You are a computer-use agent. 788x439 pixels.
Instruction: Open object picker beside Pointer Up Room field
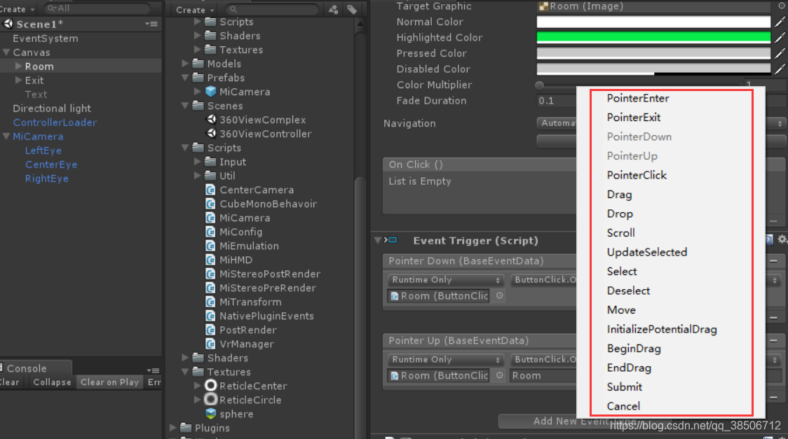pyautogui.click(x=500, y=375)
